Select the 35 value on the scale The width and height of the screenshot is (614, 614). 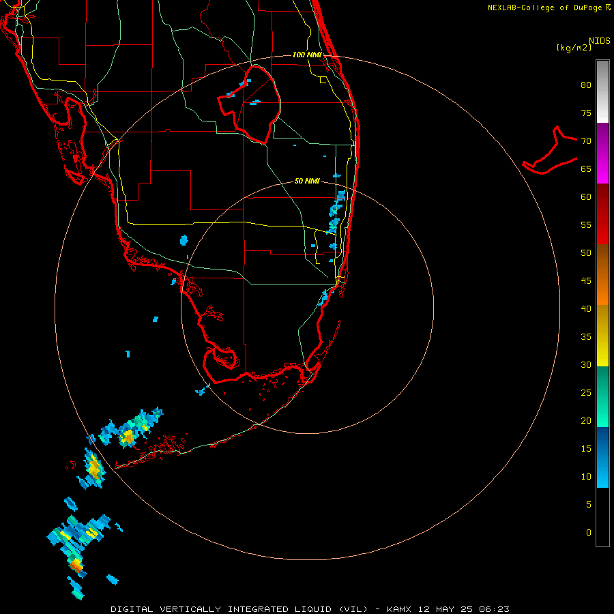pyautogui.click(x=586, y=337)
